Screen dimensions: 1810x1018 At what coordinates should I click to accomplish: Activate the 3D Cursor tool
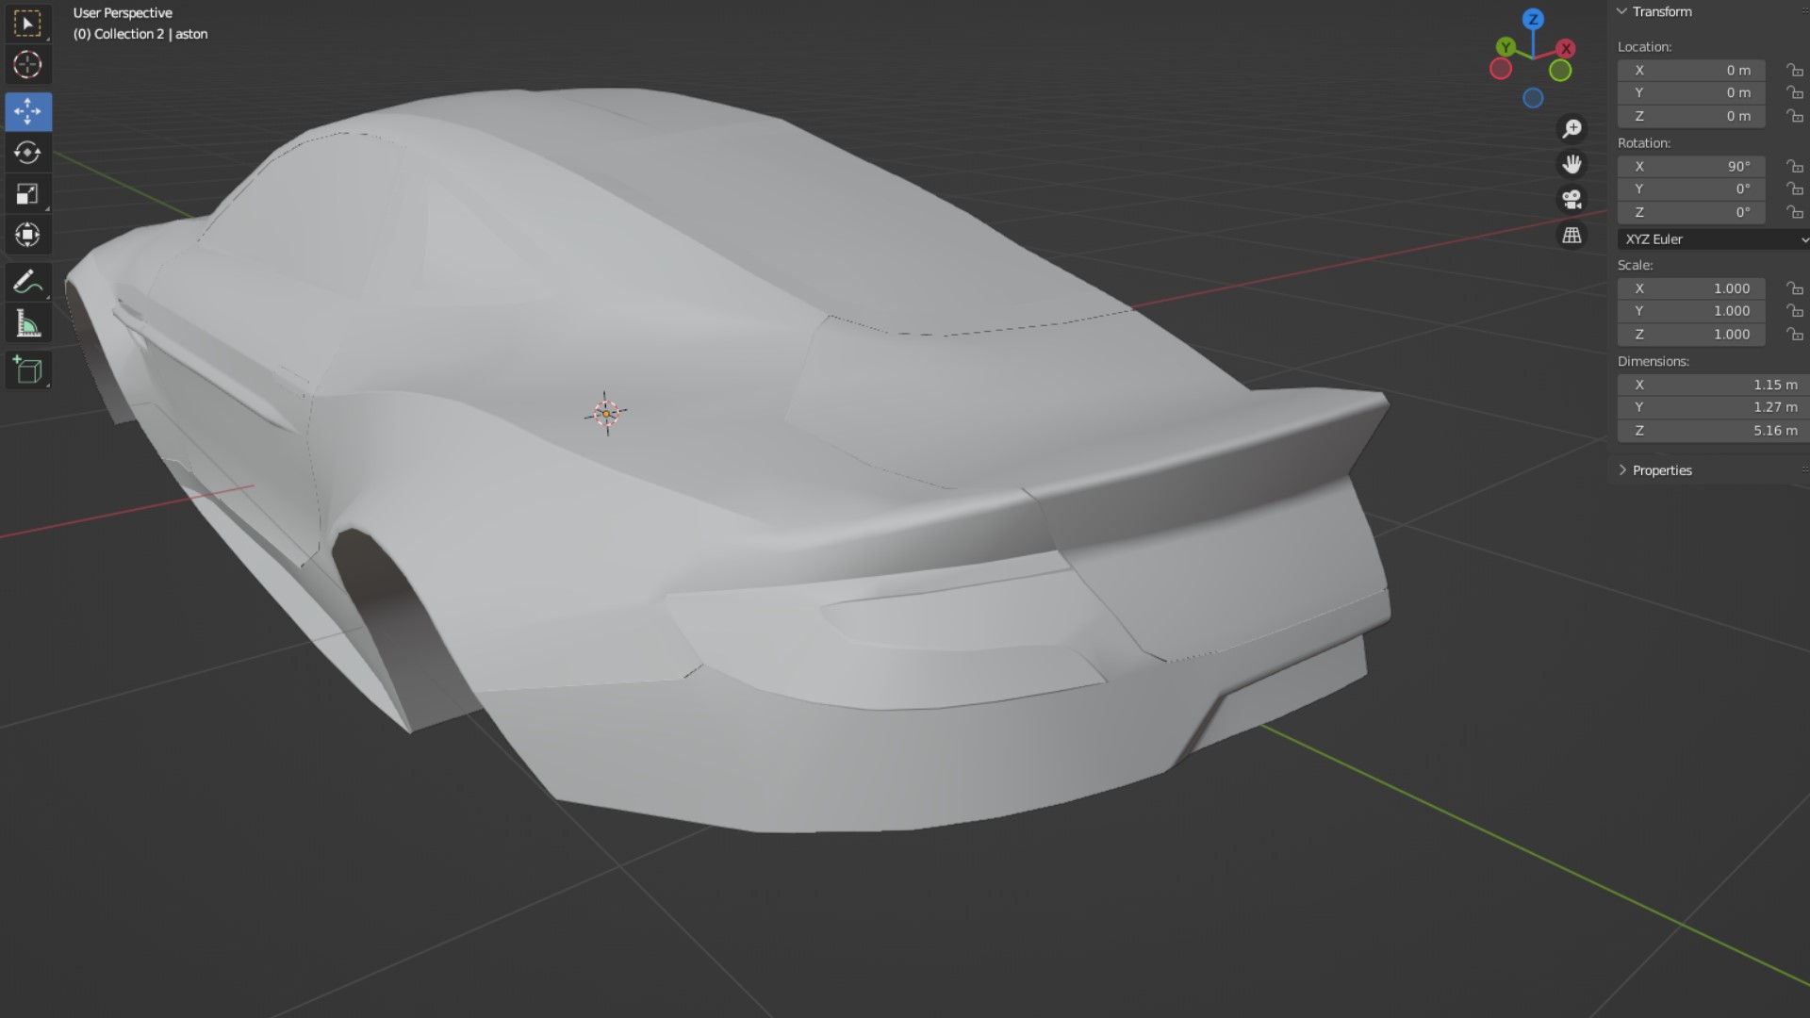coord(27,65)
